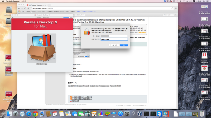Open この記事の変更をメール購読する link
The image size is (211, 118).
coord(82,97)
